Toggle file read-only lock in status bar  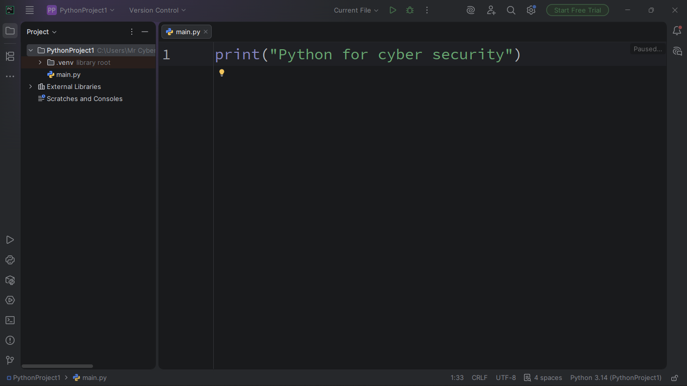(675, 377)
